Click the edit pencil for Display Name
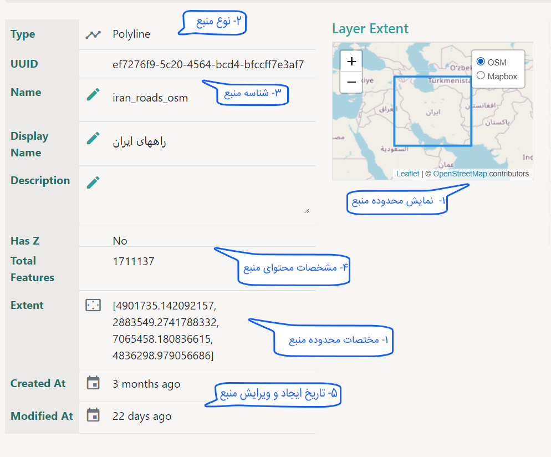 [x=93, y=138]
